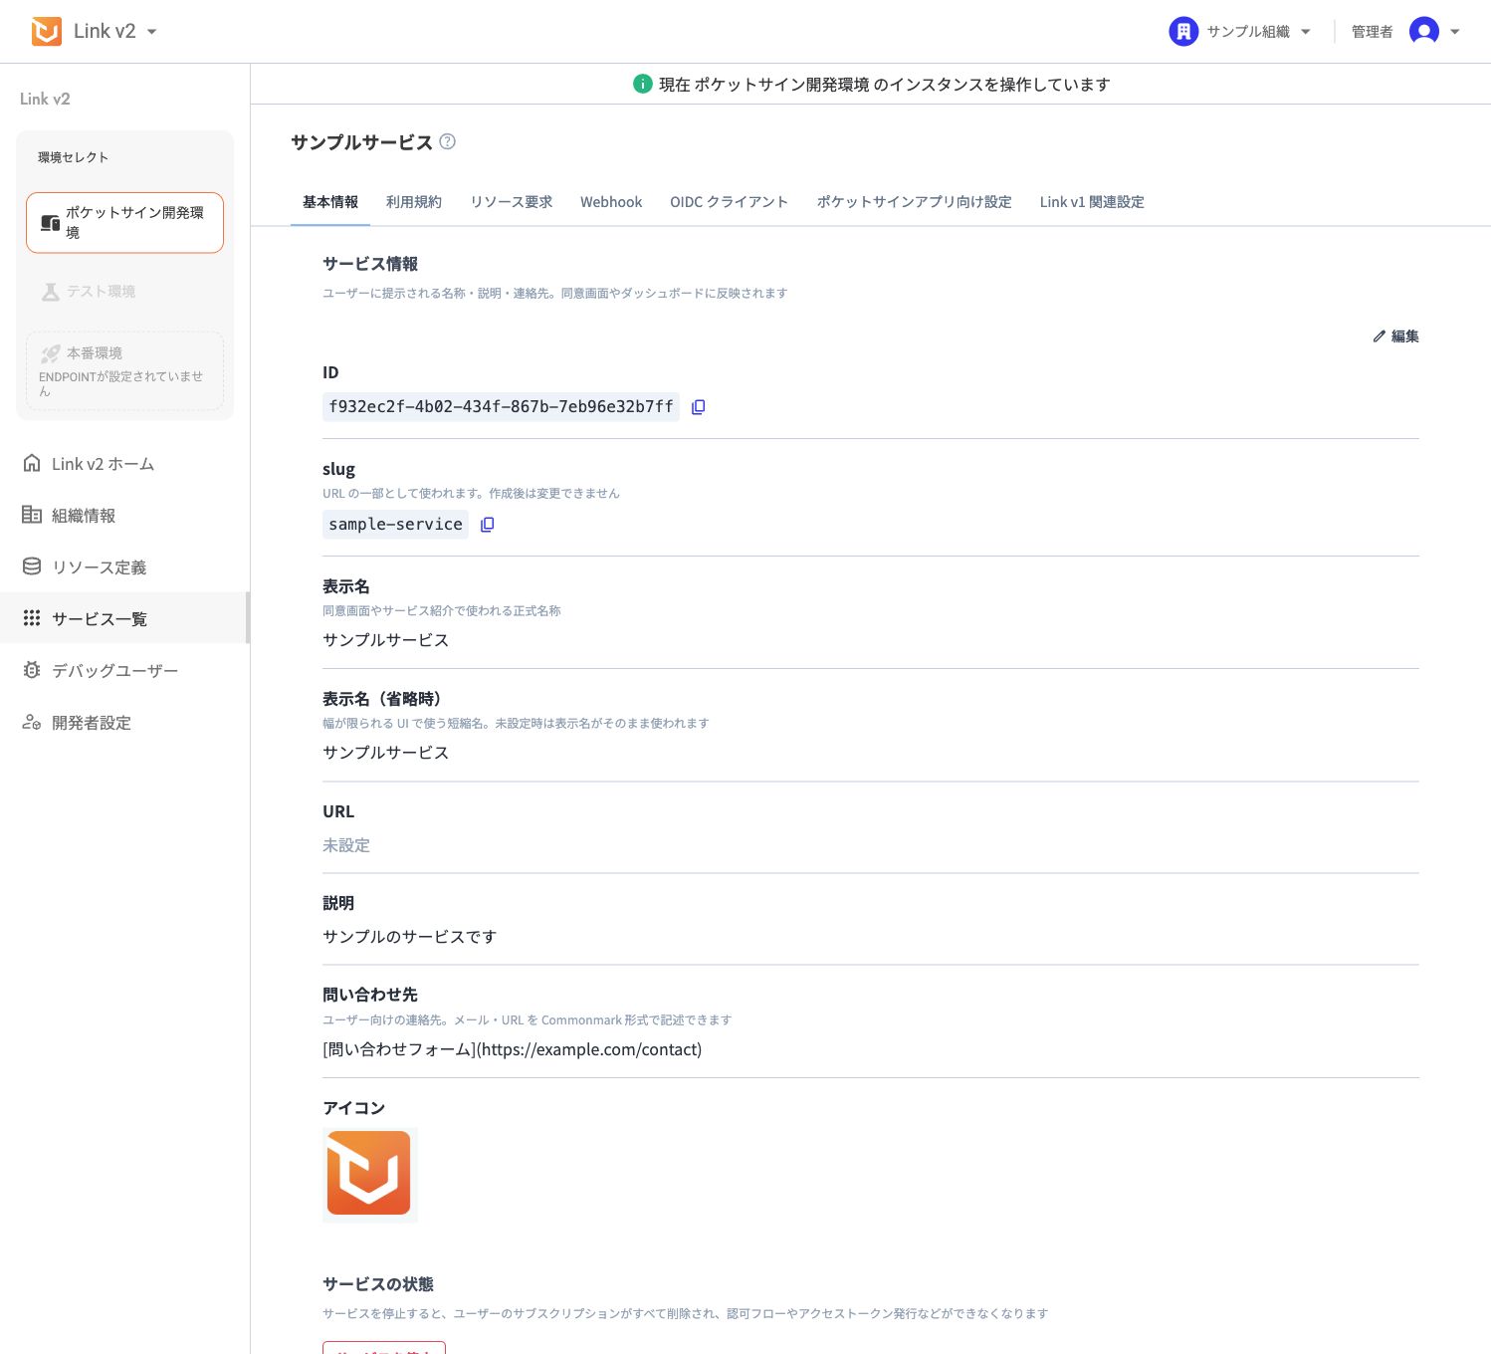The width and height of the screenshot is (1491, 1354).
Task: Click the green info icon in the banner
Action: 643,85
